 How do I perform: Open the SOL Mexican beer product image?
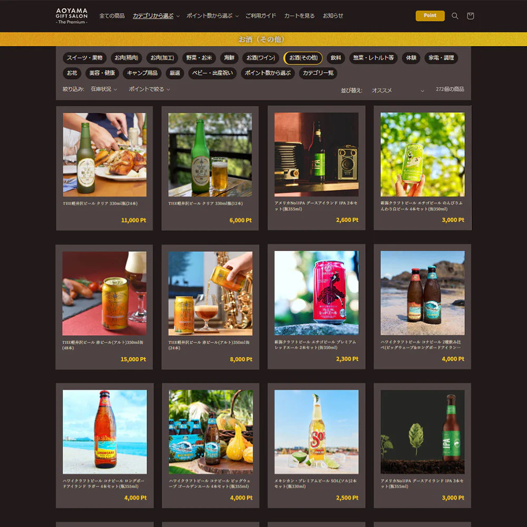coord(316,432)
